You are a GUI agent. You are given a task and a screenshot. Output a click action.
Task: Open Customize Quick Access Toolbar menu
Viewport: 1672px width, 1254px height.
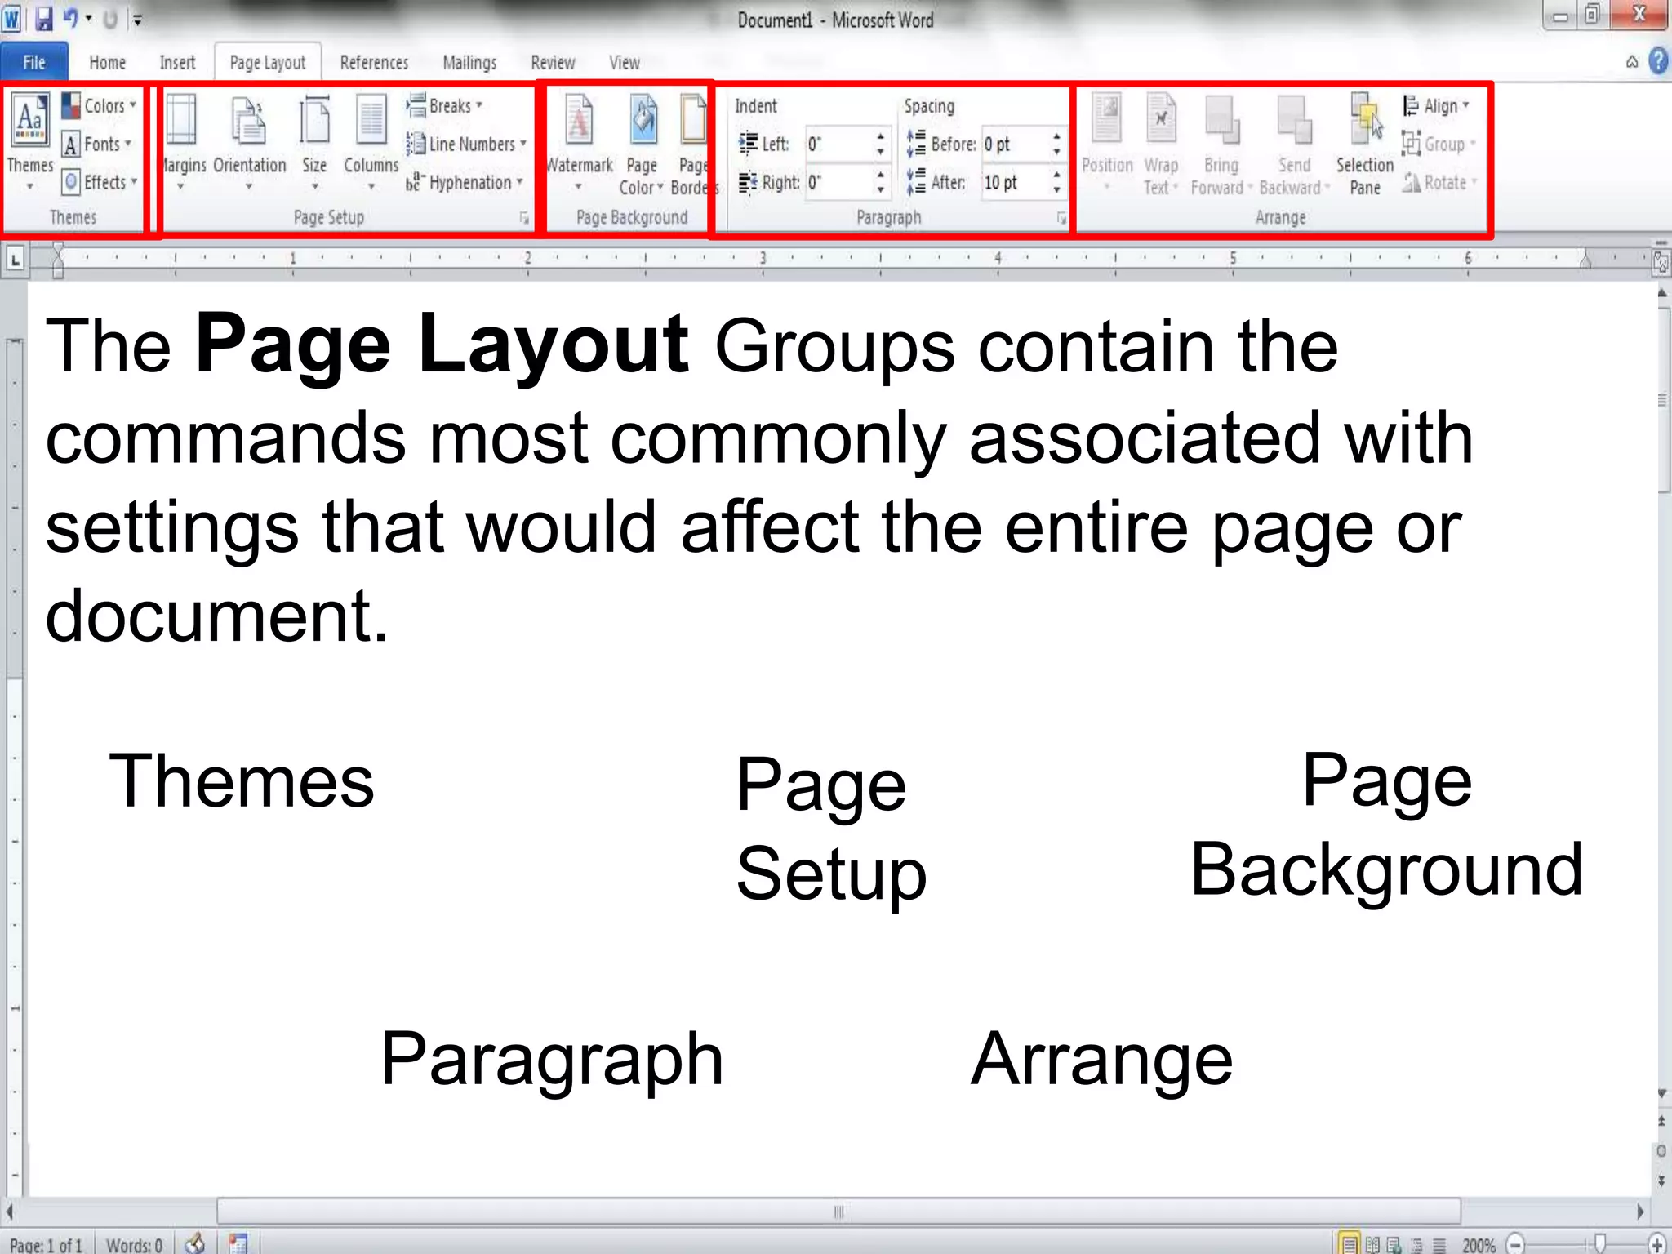138,20
